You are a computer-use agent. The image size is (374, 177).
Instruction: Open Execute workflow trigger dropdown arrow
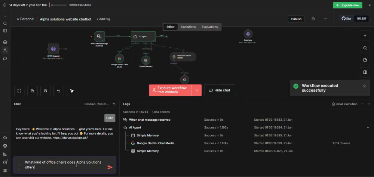tap(197, 90)
